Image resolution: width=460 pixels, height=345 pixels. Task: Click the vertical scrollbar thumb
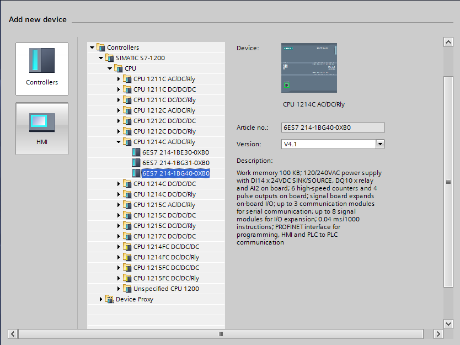448,182
